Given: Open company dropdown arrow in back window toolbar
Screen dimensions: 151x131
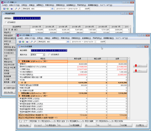Looking at the screenshot, I should pyautogui.click(x=52, y=9).
